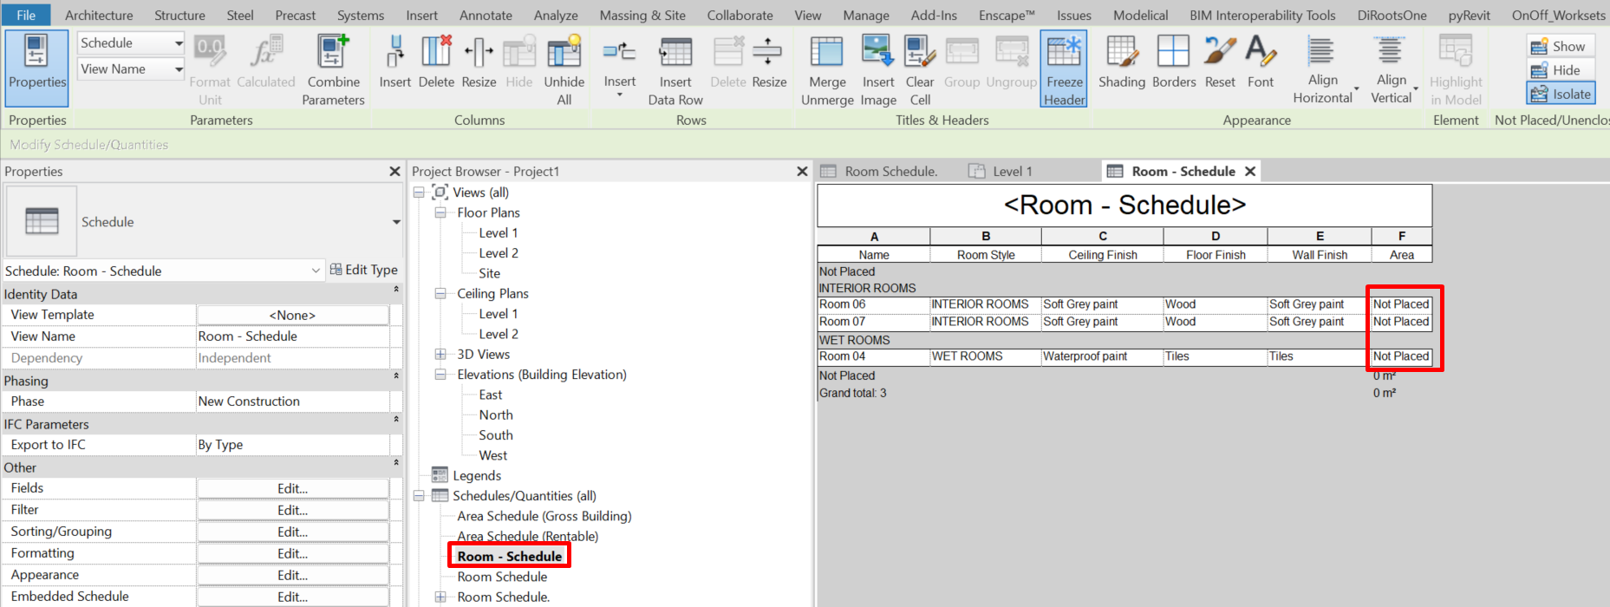Open the Align Vertical dropdown
Screen dimensions: 1610x607
(1392, 69)
